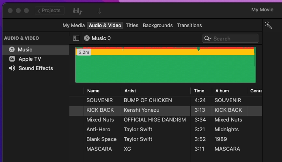
Task: Click the 3:34 time value
Action: [200, 119]
